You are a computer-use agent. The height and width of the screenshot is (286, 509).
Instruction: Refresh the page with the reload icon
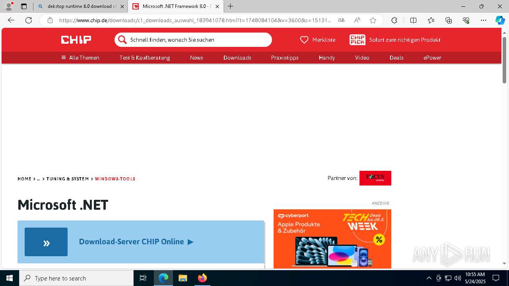click(x=29, y=20)
